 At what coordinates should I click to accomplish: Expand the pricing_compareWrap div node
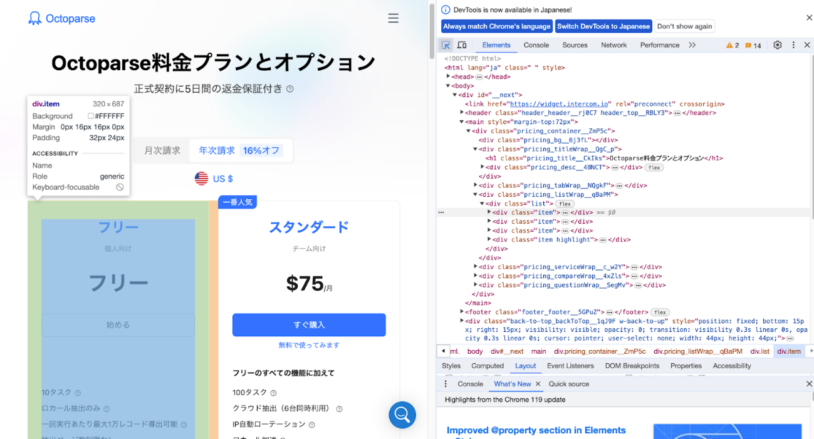coord(476,276)
